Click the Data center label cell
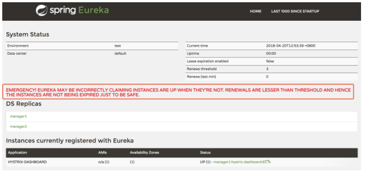Image resolution: width=366 pixels, height=174 pixels. 17,53
